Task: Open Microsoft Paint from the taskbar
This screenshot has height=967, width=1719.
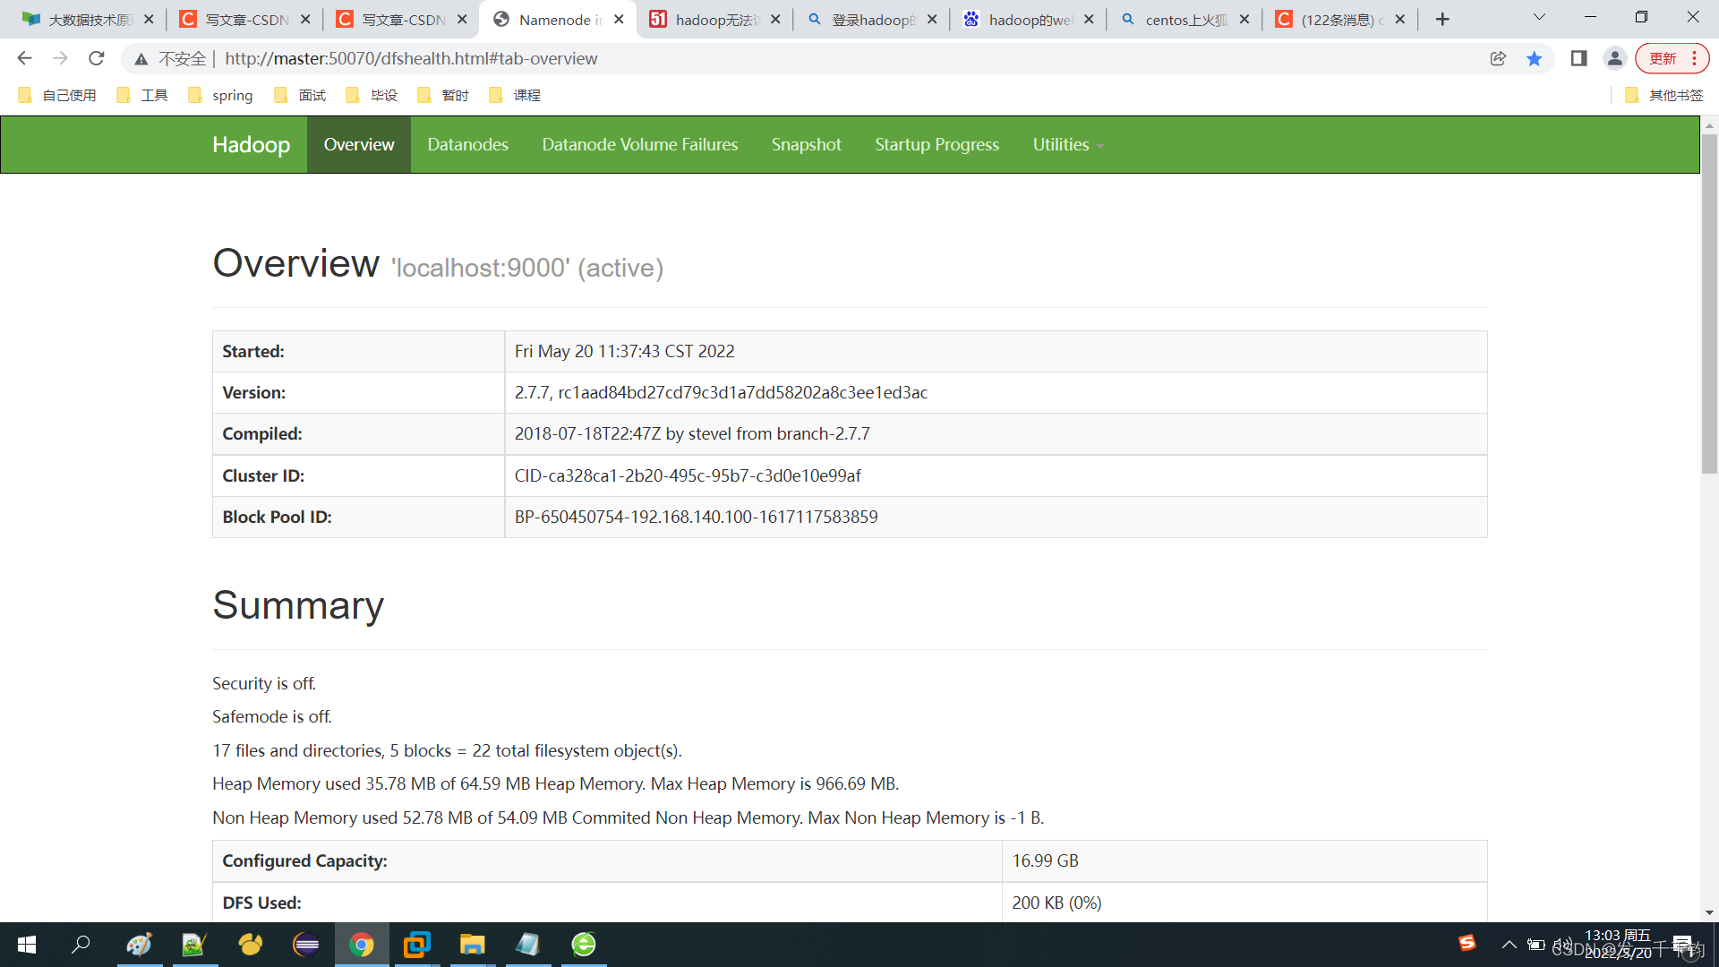Action: tap(140, 945)
